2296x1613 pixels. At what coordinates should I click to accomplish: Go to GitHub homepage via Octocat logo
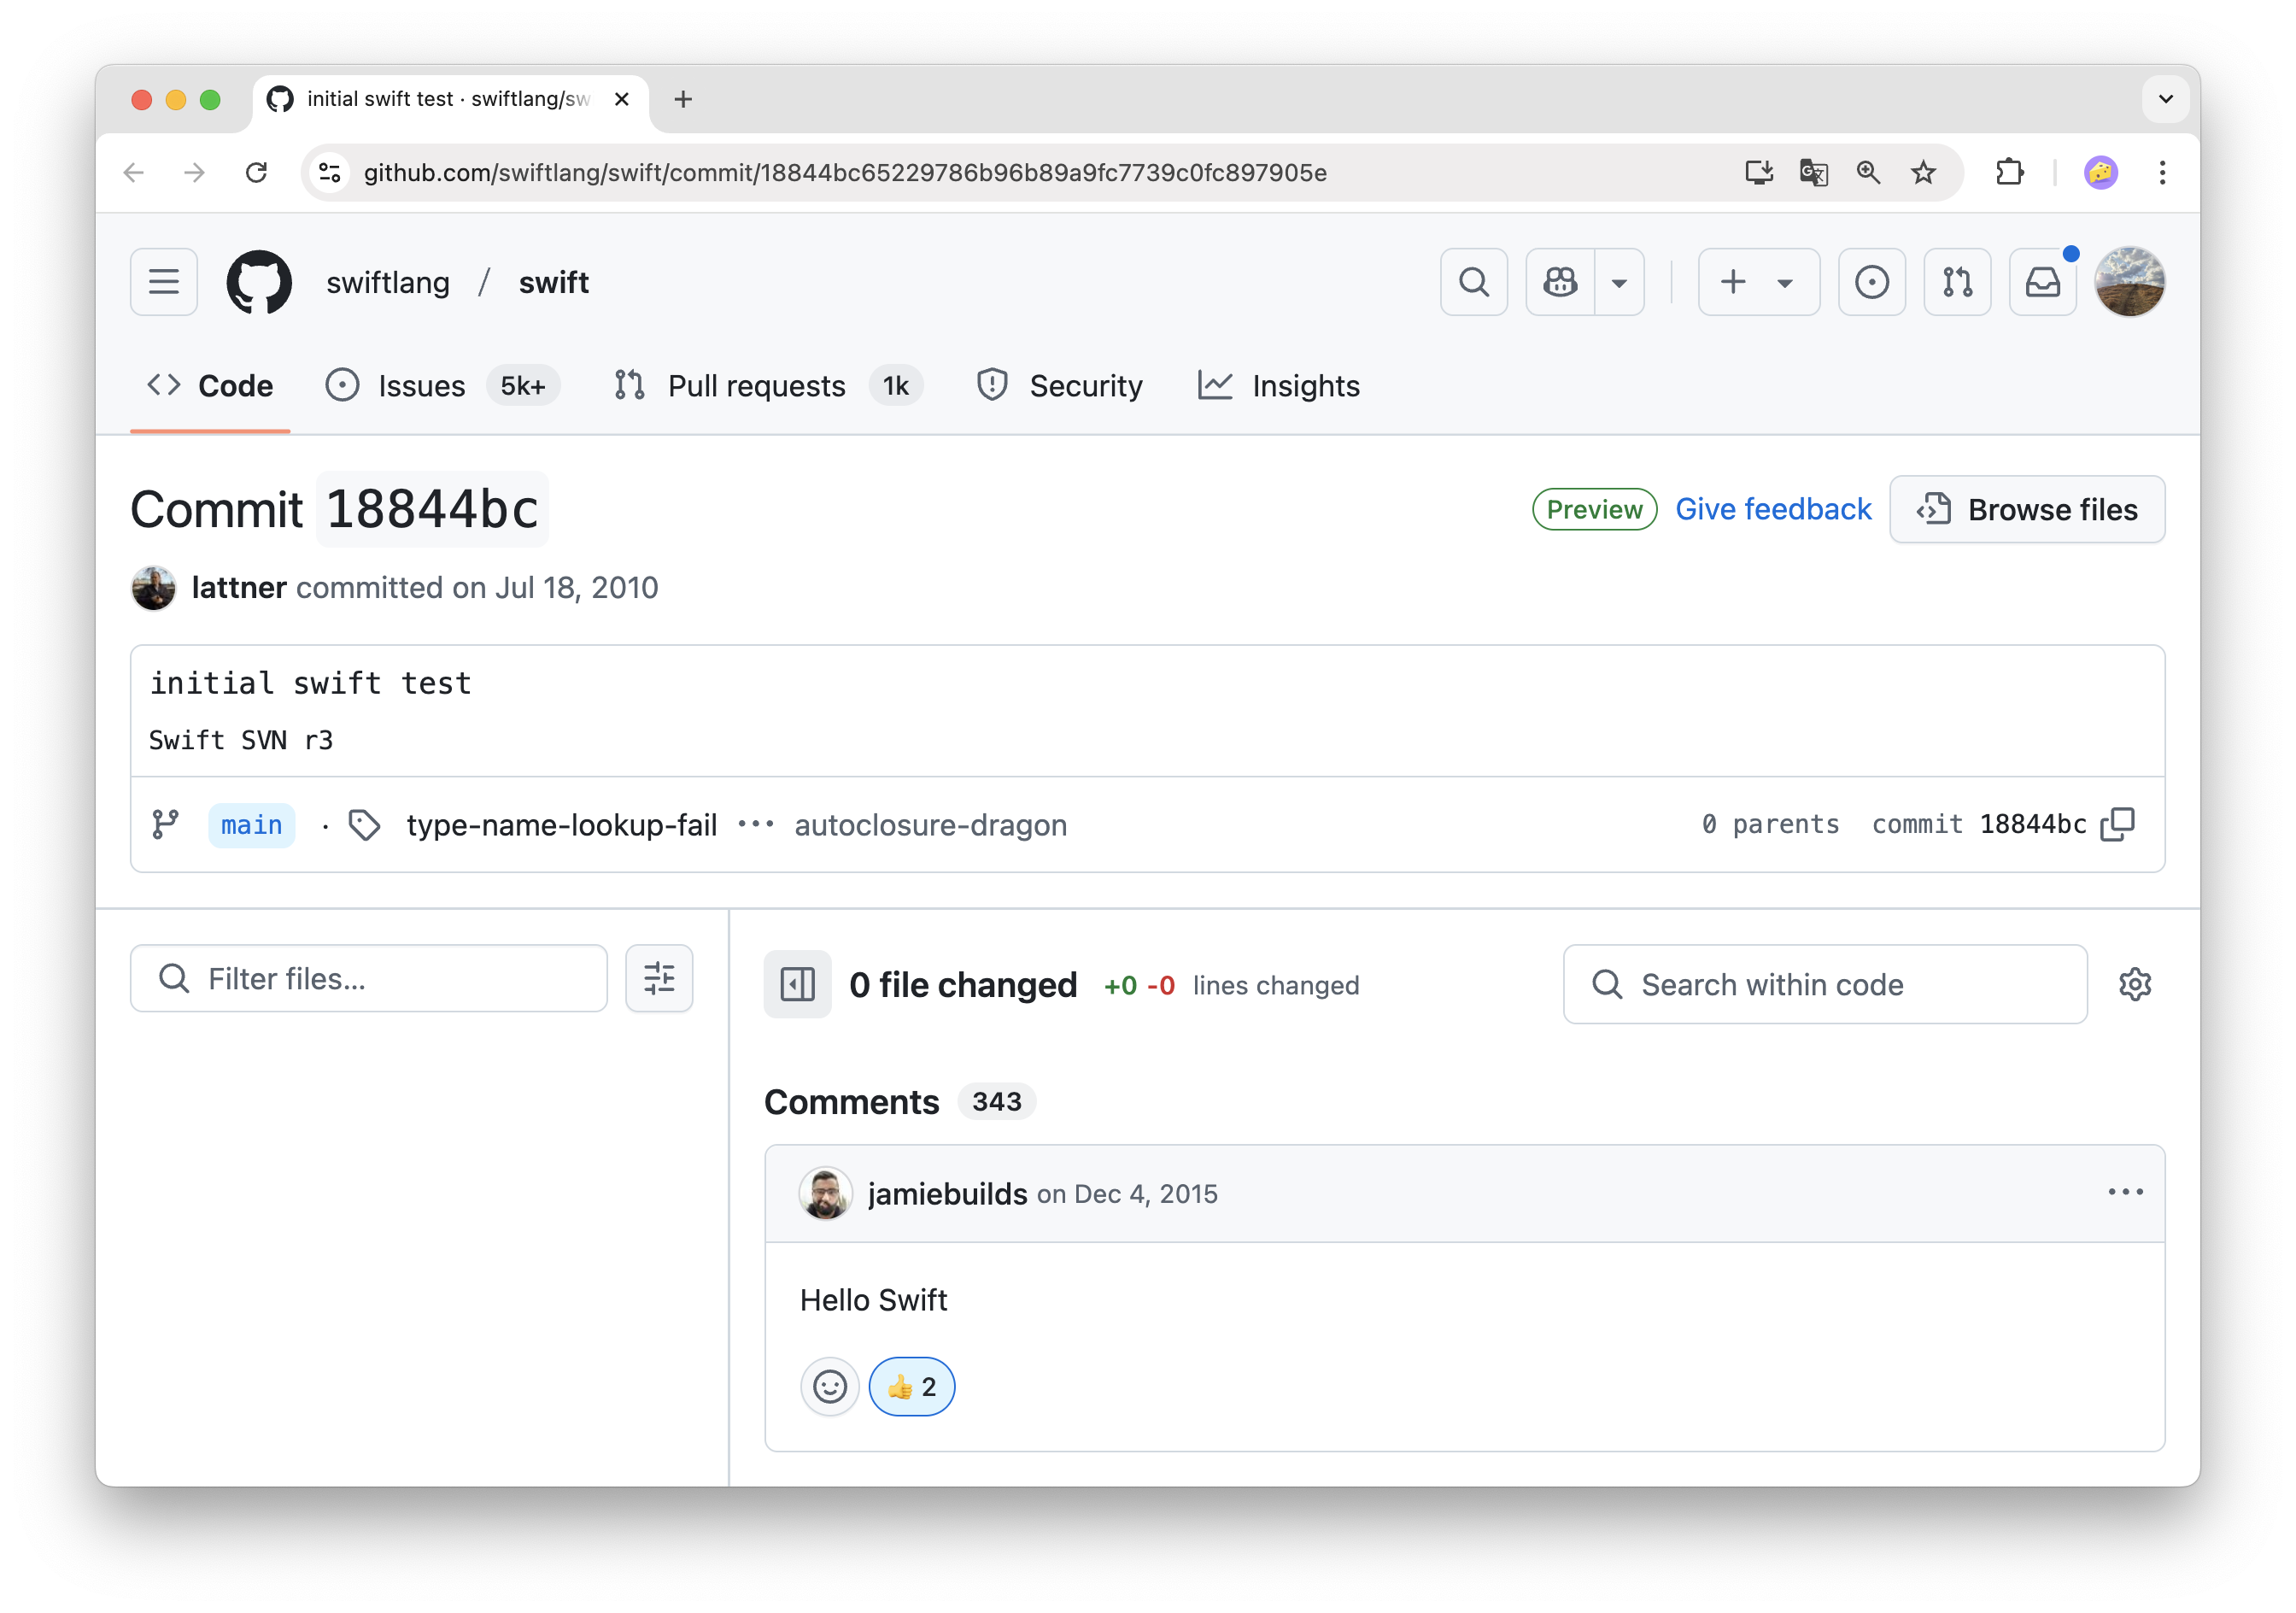click(x=260, y=282)
